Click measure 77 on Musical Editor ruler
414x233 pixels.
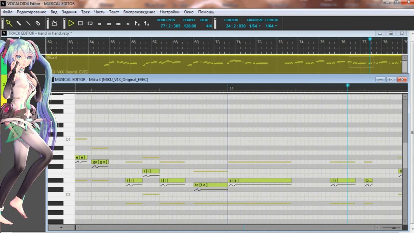click(231, 88)
